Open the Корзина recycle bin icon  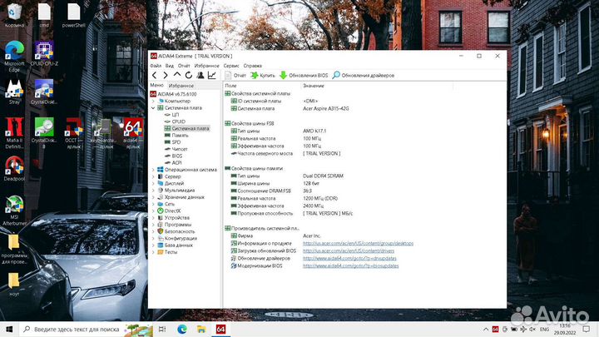[x=14, y=16]
